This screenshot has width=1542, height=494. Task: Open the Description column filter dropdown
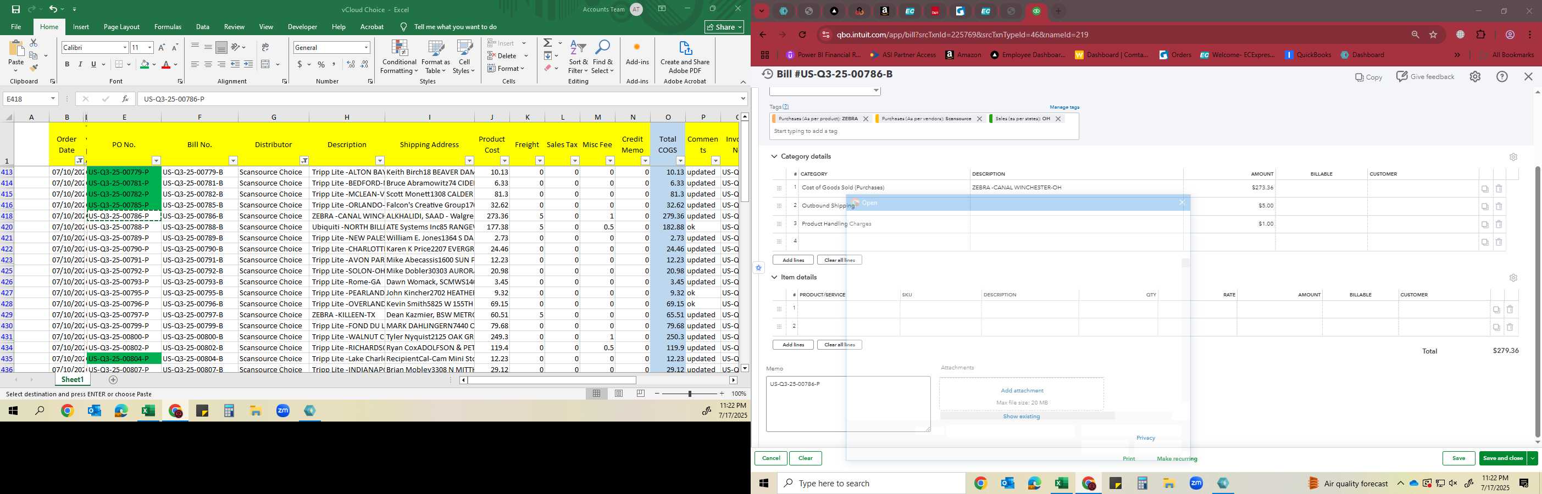point(380,160)
